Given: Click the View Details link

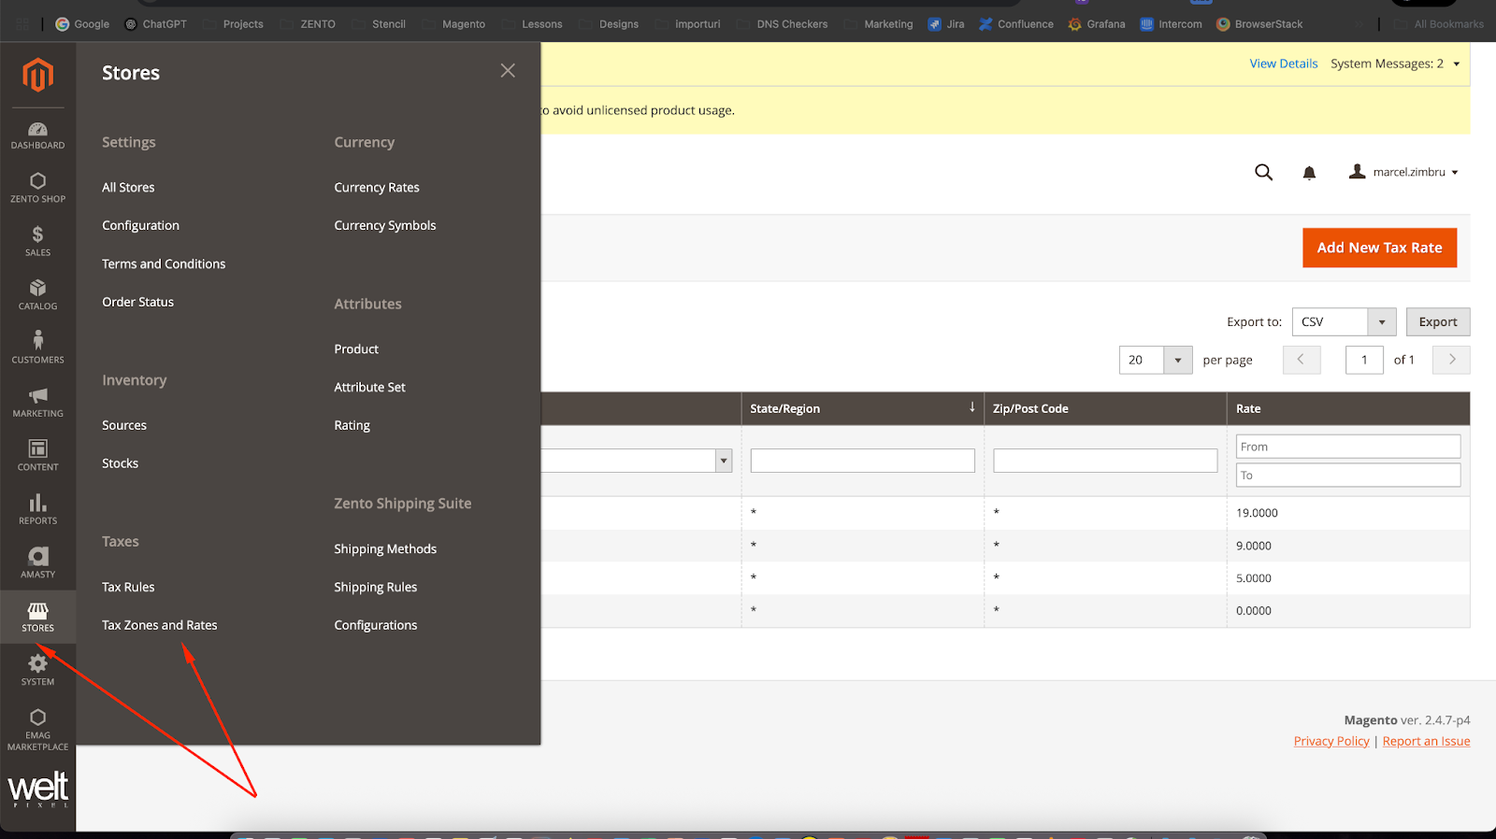Looking at the screenshot, I should 1283,64.
